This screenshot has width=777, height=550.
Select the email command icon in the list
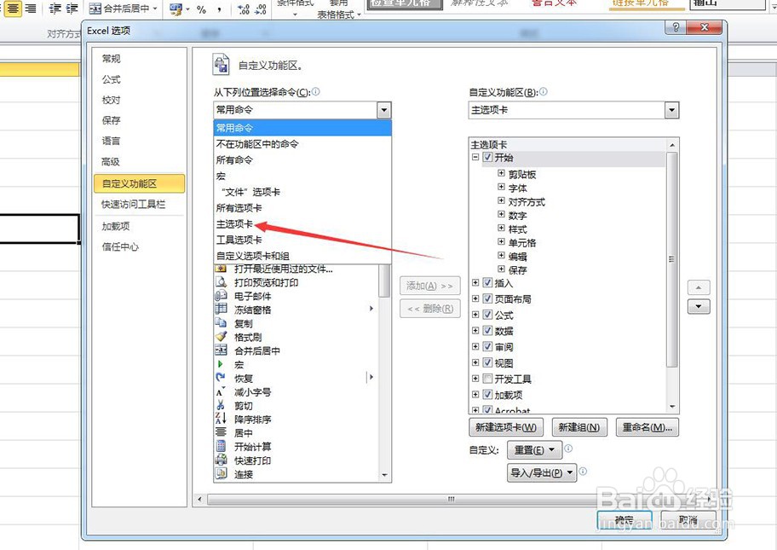(221, 296)
